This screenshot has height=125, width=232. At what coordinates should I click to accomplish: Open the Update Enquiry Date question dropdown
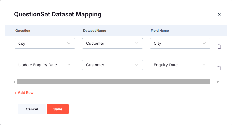click(45, 65)
